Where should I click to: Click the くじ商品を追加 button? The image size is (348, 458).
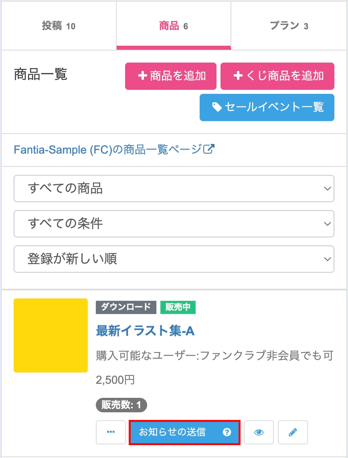[x=277, y=76]
